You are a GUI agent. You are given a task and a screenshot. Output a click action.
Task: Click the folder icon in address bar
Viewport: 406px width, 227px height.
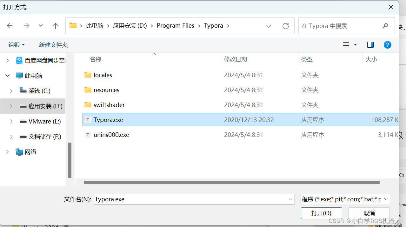73,25
